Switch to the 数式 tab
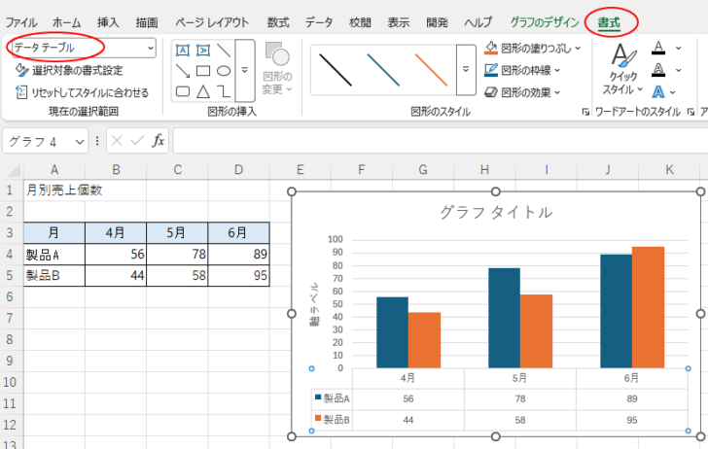Image resolution: width=708 pixels, height=449 pixels. pyautogui.click(x=278, y=22)
